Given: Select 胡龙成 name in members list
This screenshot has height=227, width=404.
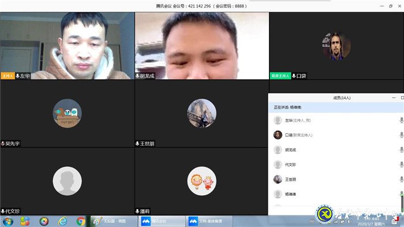Looking at the screenshot, I should tap(290, 150).
